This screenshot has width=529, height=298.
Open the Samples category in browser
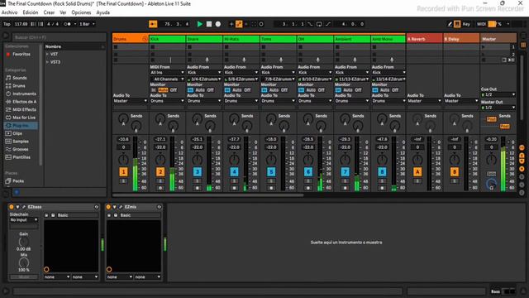[x=21, y=142]
